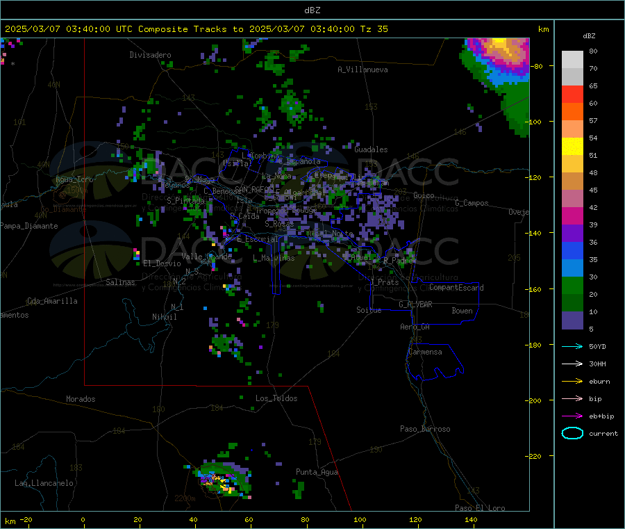Select the Bowen location label
The image size is (625, 529).
click(x=462, y=311)
